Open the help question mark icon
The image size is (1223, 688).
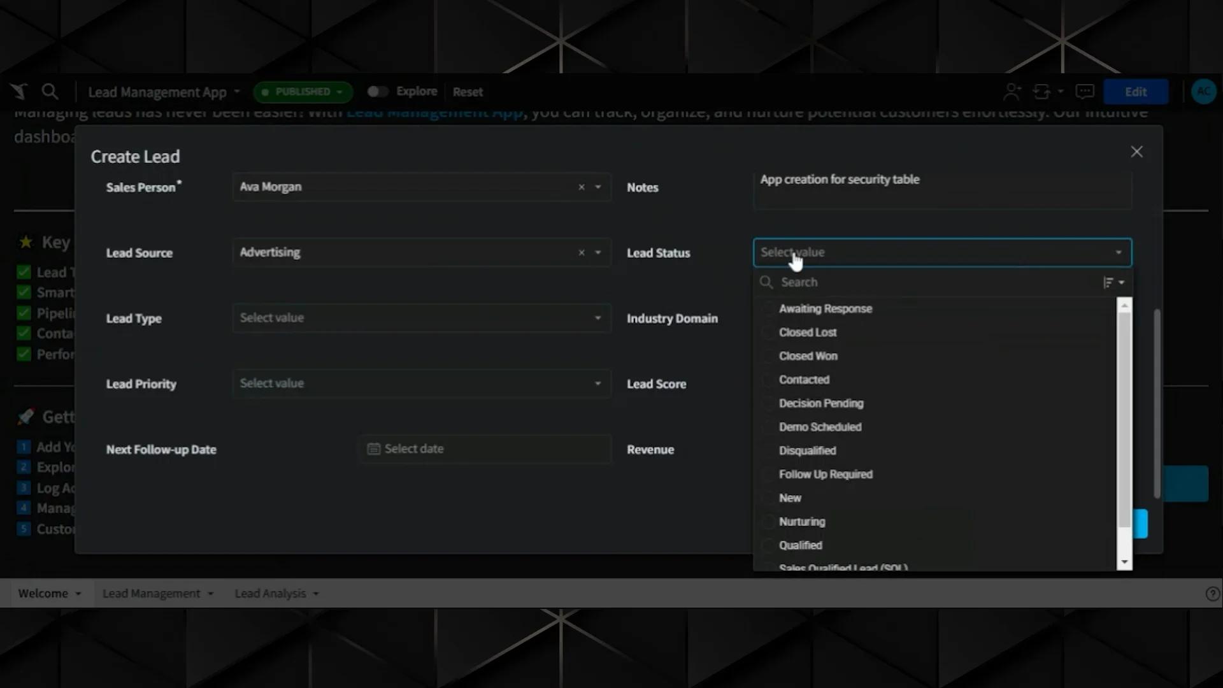[1212, 594]
